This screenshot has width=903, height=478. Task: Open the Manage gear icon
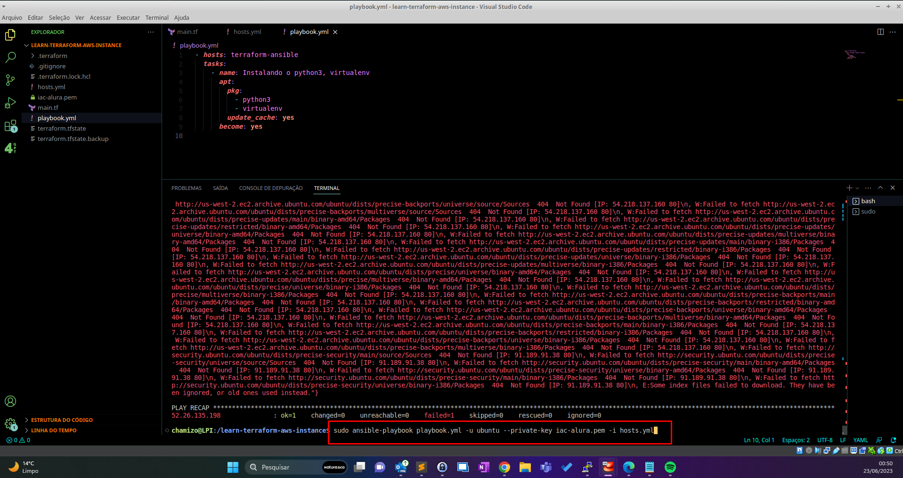pos(10,424)
